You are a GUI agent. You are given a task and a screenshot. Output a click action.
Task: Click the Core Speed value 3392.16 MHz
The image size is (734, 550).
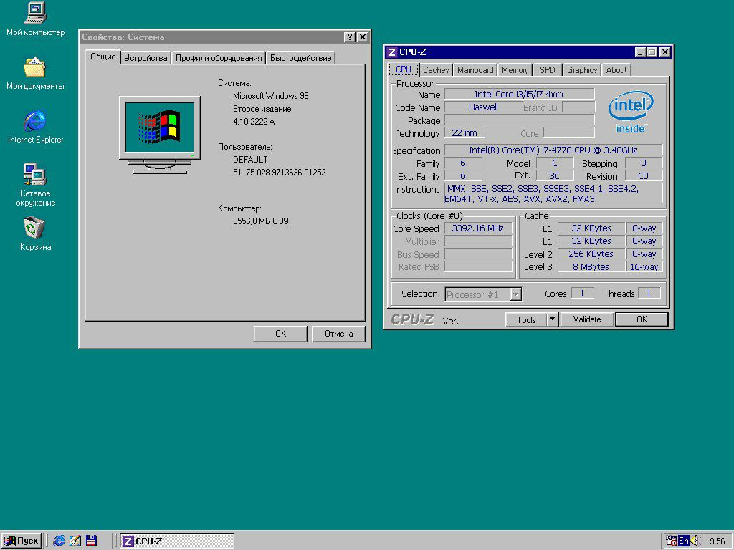477,228
